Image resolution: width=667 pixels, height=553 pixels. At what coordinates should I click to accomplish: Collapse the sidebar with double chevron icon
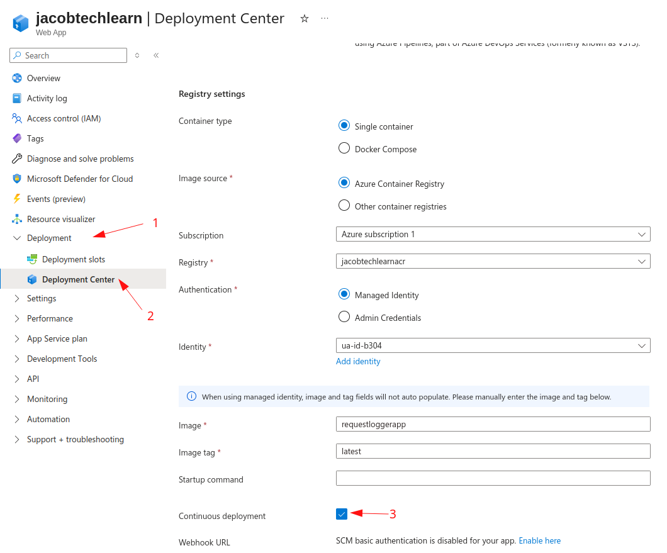click(x=156, y=55)
